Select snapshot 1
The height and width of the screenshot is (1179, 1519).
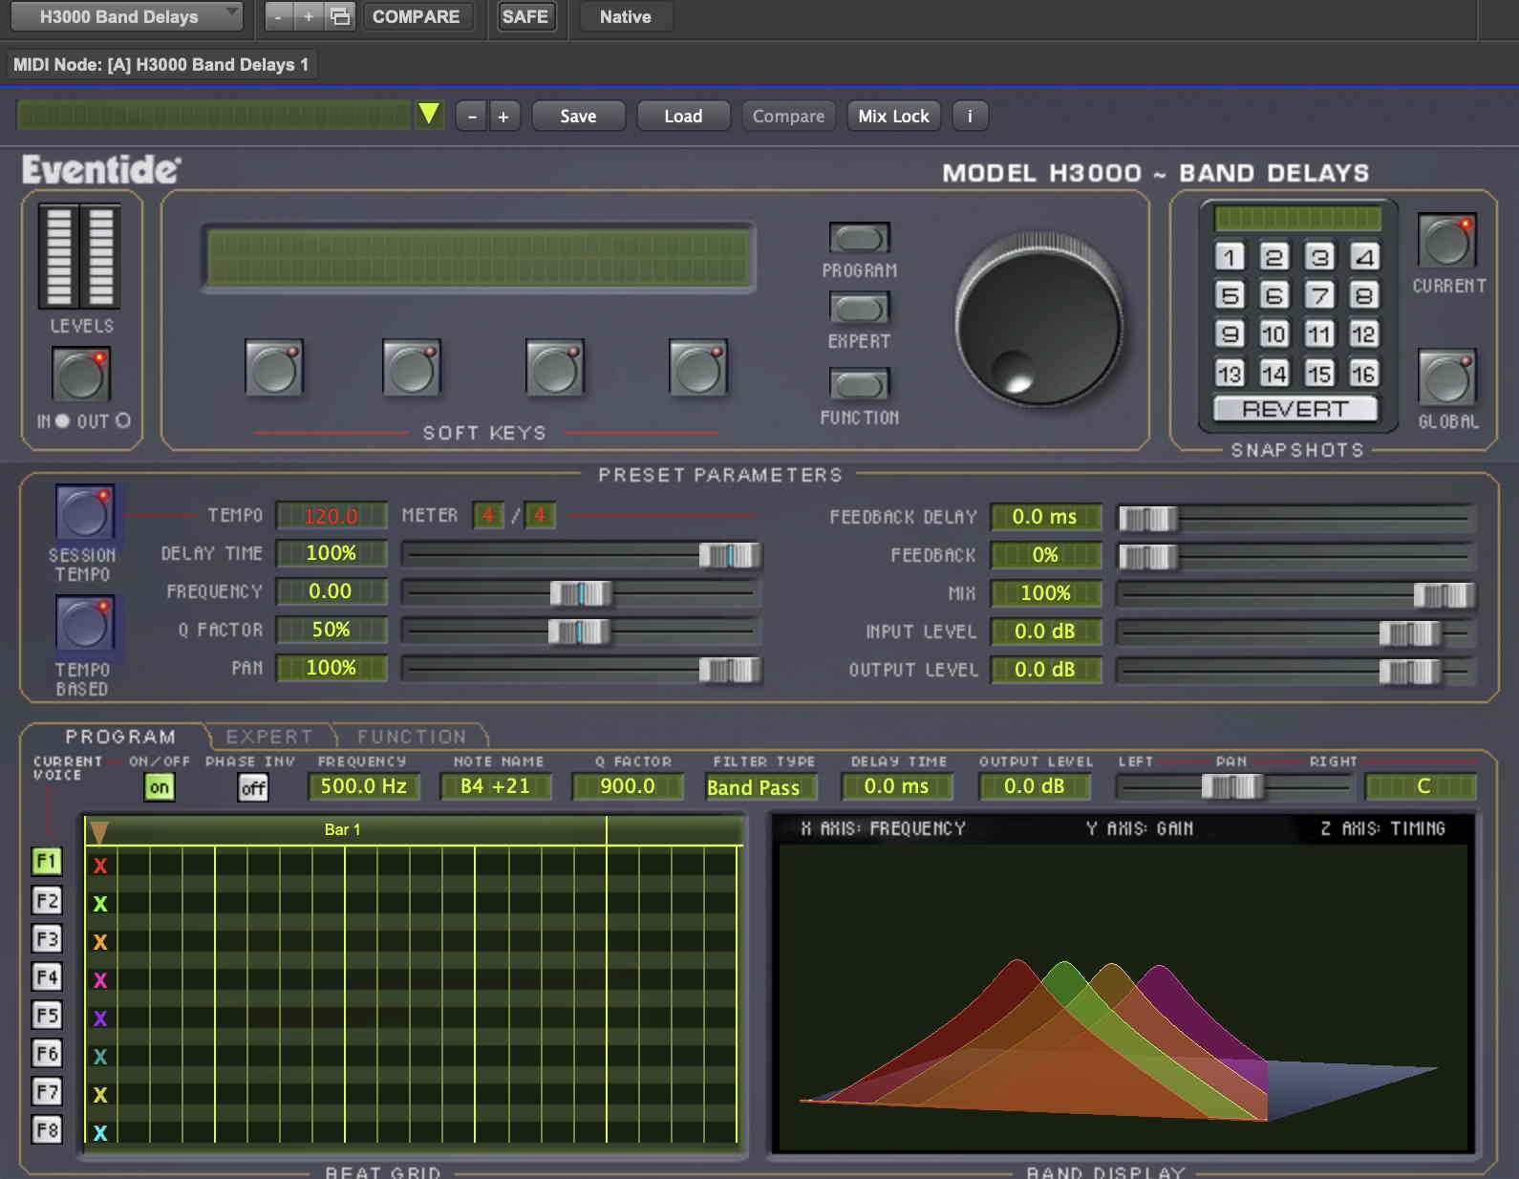[1230, 256]
